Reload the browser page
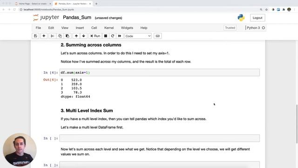298x168 pixels. click(x=14, y=9)
